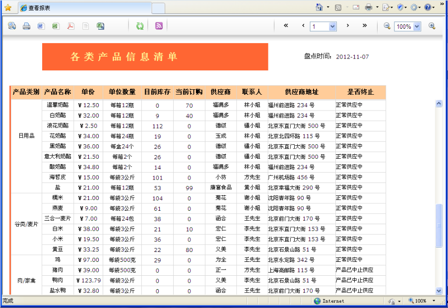
Task: Click the address 广州机场路 456 号
Action: [x=291, y=178]
